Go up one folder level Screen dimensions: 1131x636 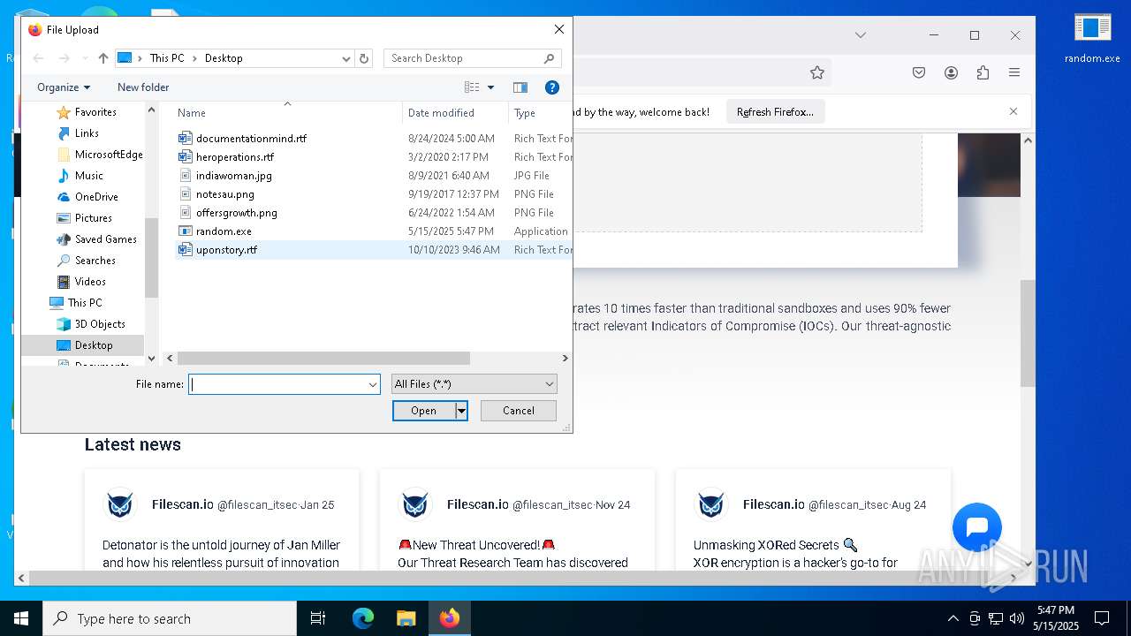point(103,58)
